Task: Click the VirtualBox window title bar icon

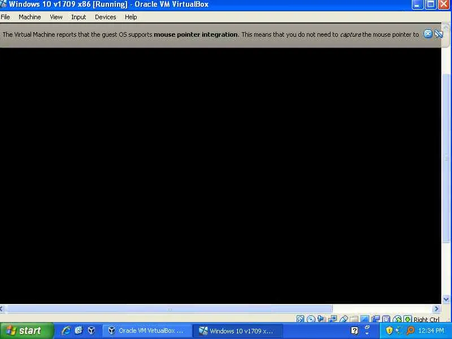Action: click(x=3, y=4)
